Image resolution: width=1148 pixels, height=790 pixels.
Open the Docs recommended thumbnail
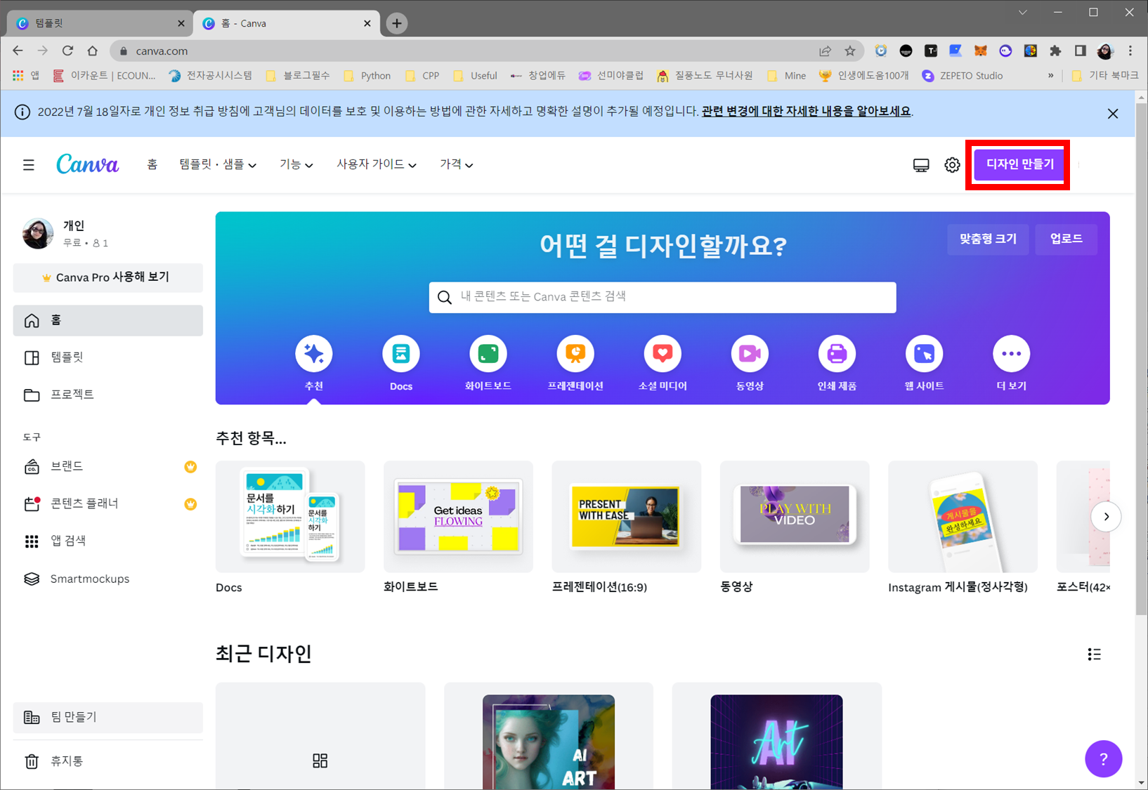pyautogui.click(x=290, y=517)
